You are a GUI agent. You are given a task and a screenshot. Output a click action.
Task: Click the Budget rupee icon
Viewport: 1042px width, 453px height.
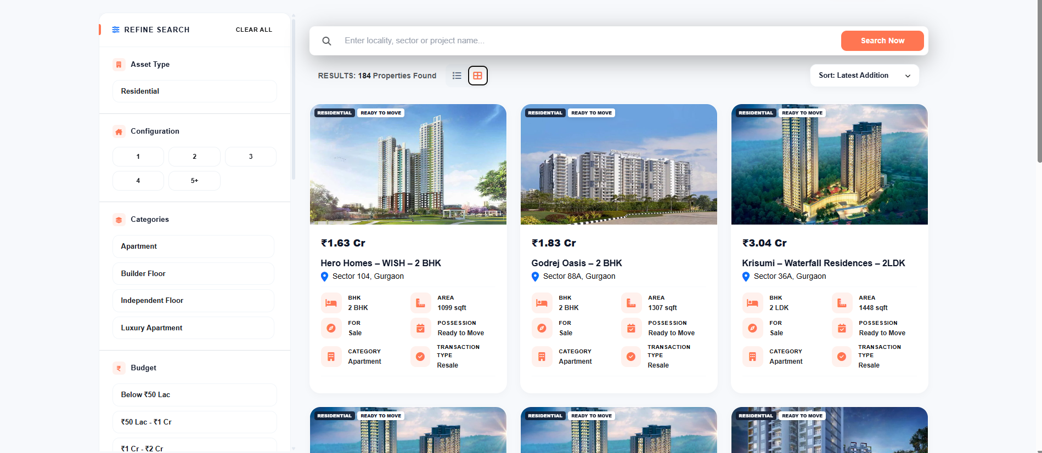[x=119, y=368]
